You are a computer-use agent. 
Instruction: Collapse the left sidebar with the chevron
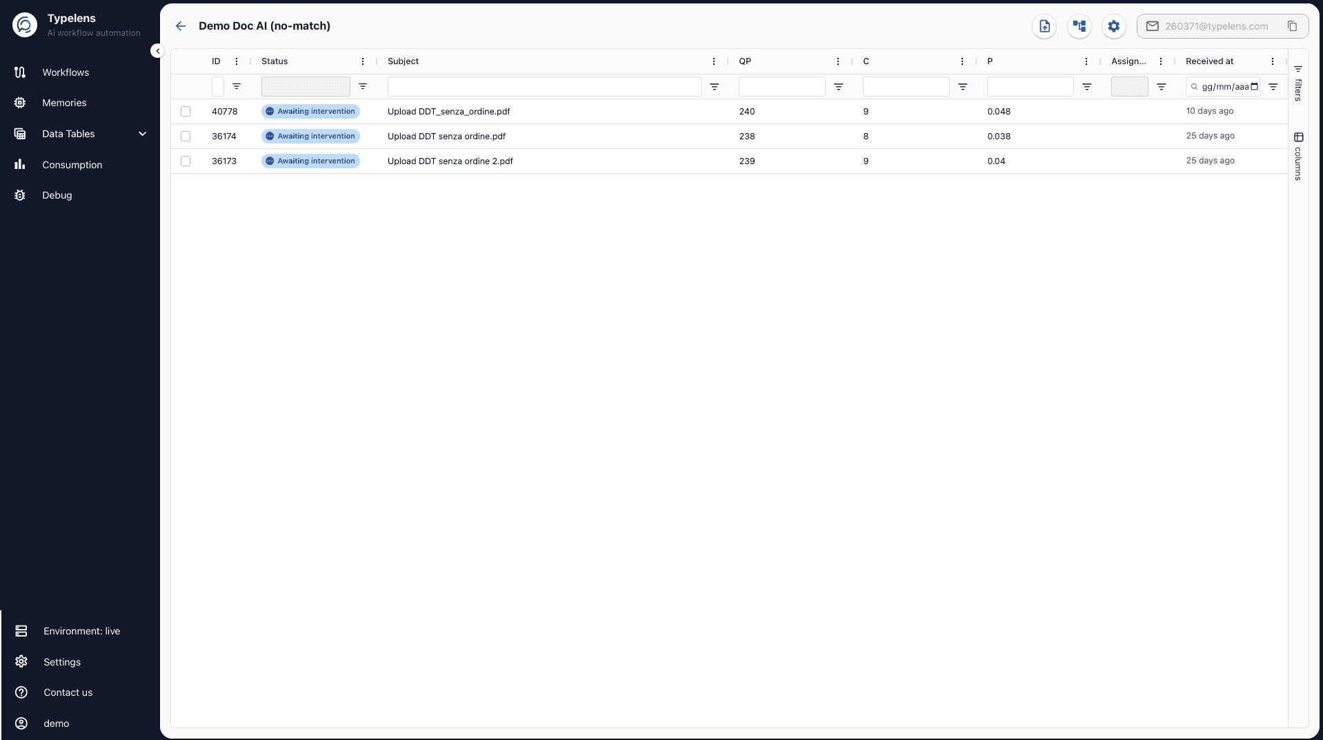[x=157, y=51]
